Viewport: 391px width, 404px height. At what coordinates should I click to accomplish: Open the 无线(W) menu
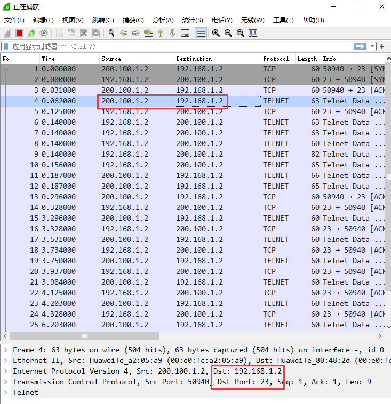tap(252, 20)
